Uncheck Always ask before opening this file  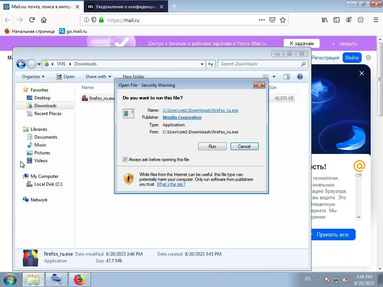[125, 160]
